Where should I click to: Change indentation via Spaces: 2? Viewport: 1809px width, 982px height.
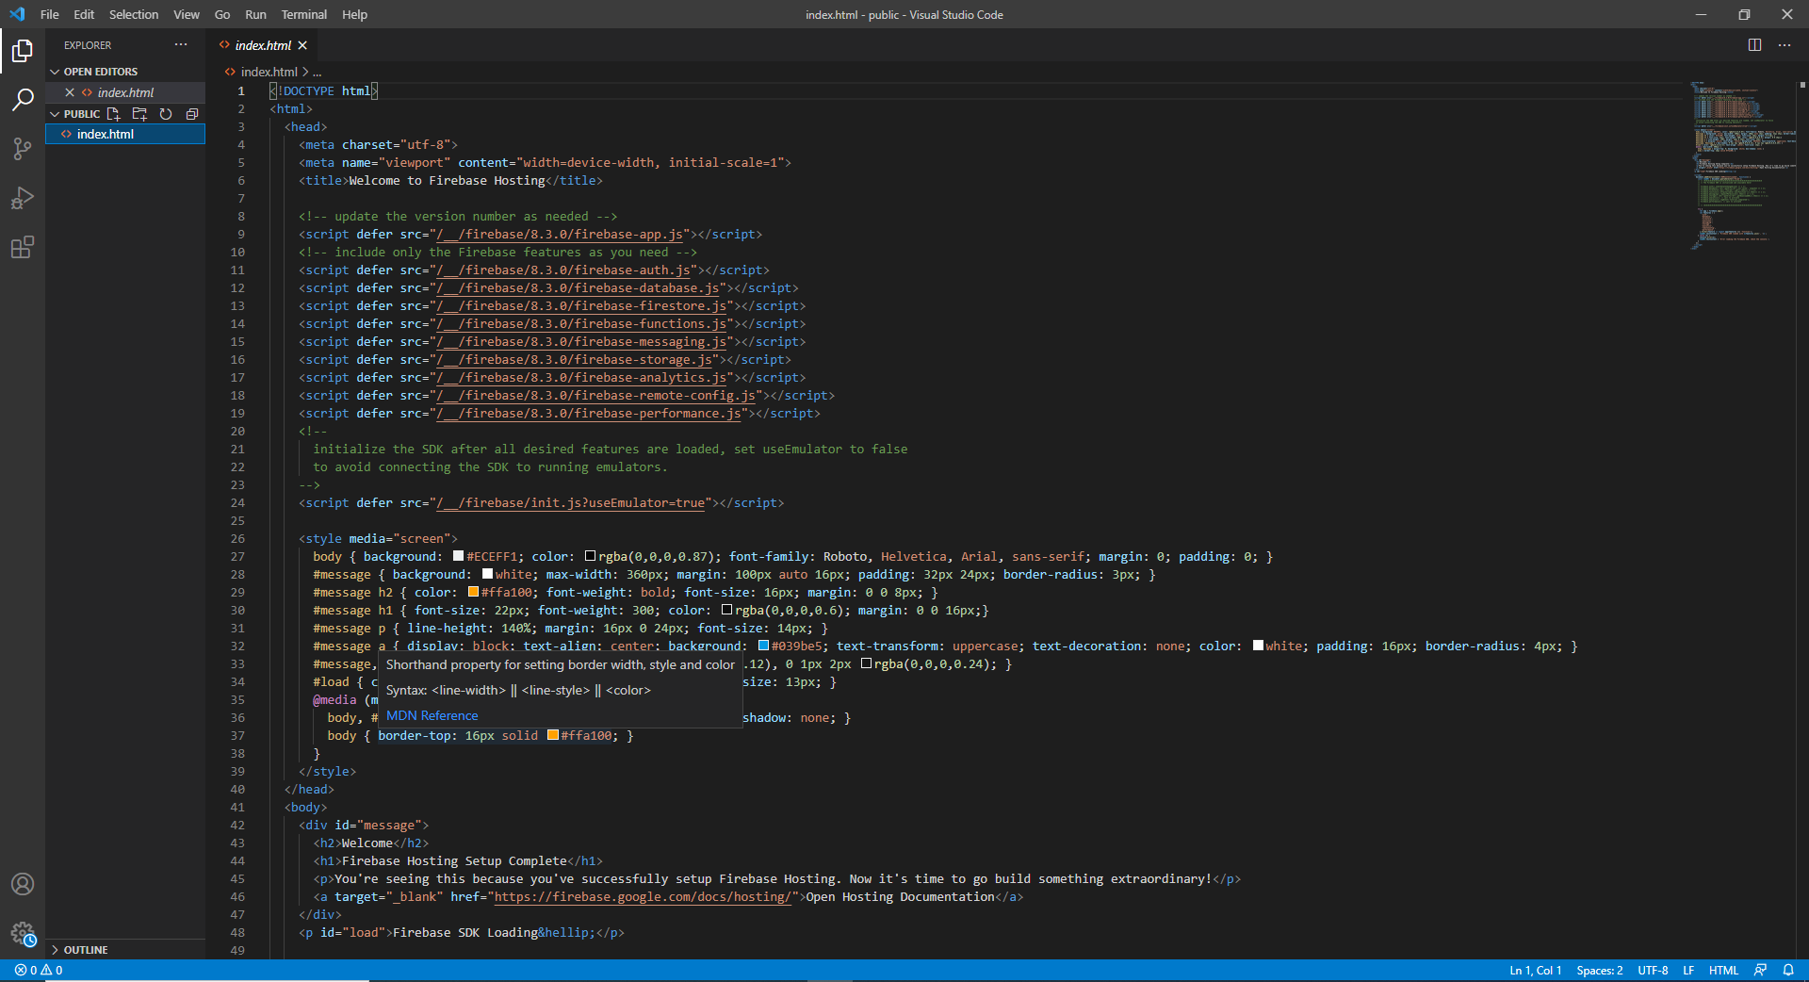coord(1599,970)
